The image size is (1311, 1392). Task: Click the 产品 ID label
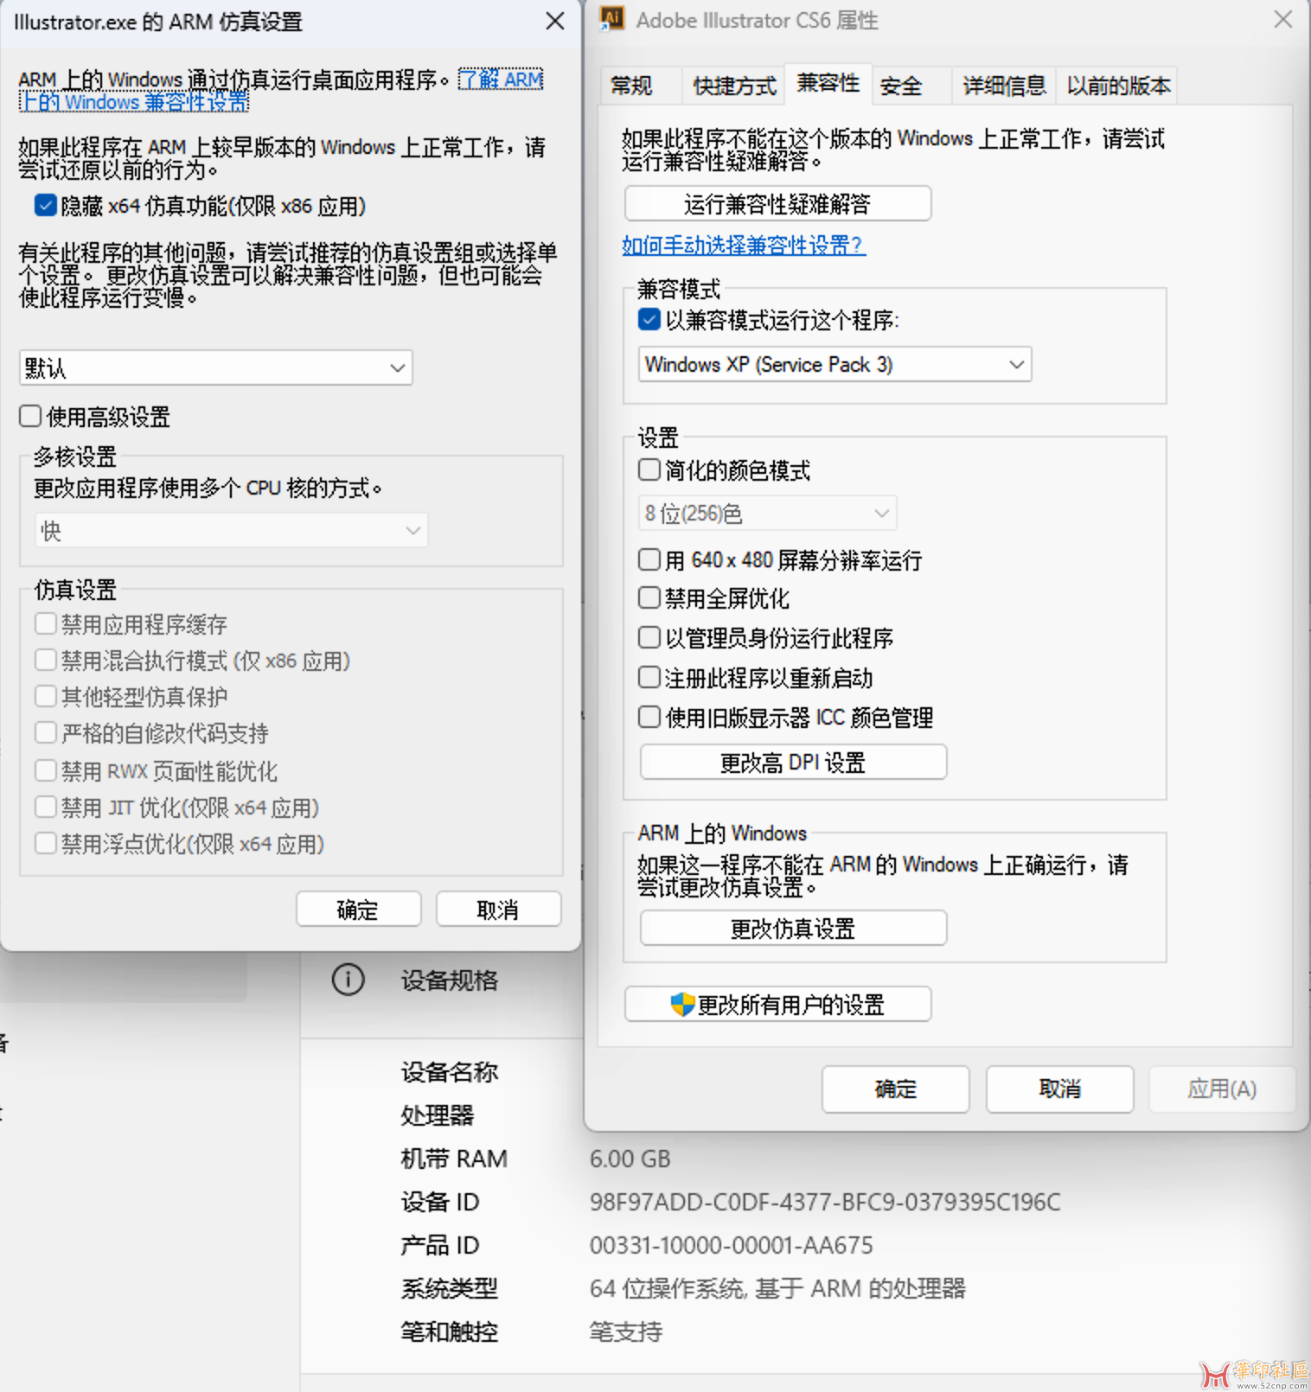point(439,1245)
